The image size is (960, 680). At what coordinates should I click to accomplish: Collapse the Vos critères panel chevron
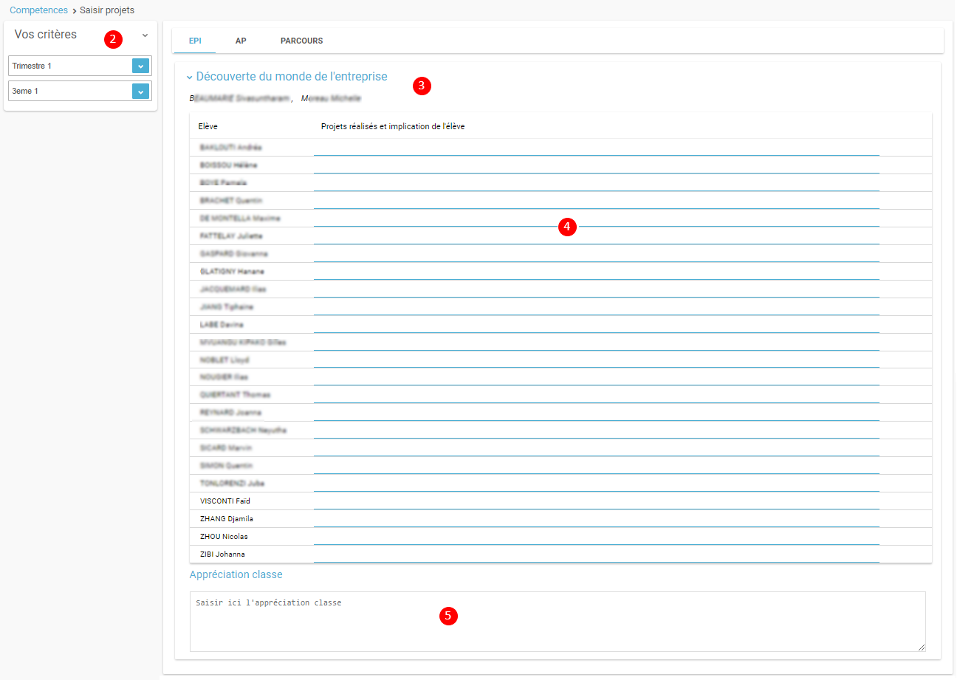click(x=145, y=35)
